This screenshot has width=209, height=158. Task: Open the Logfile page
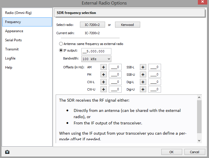tap(27, 58)
